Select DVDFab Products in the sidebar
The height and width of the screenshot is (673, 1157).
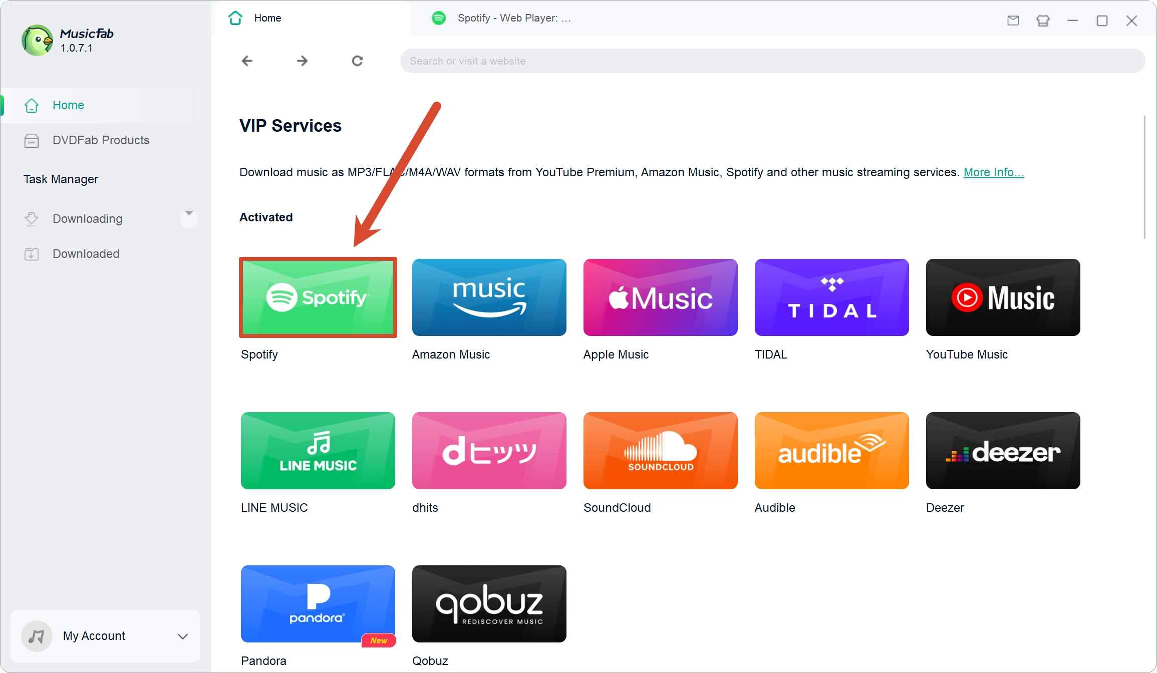tap(101, 140)
